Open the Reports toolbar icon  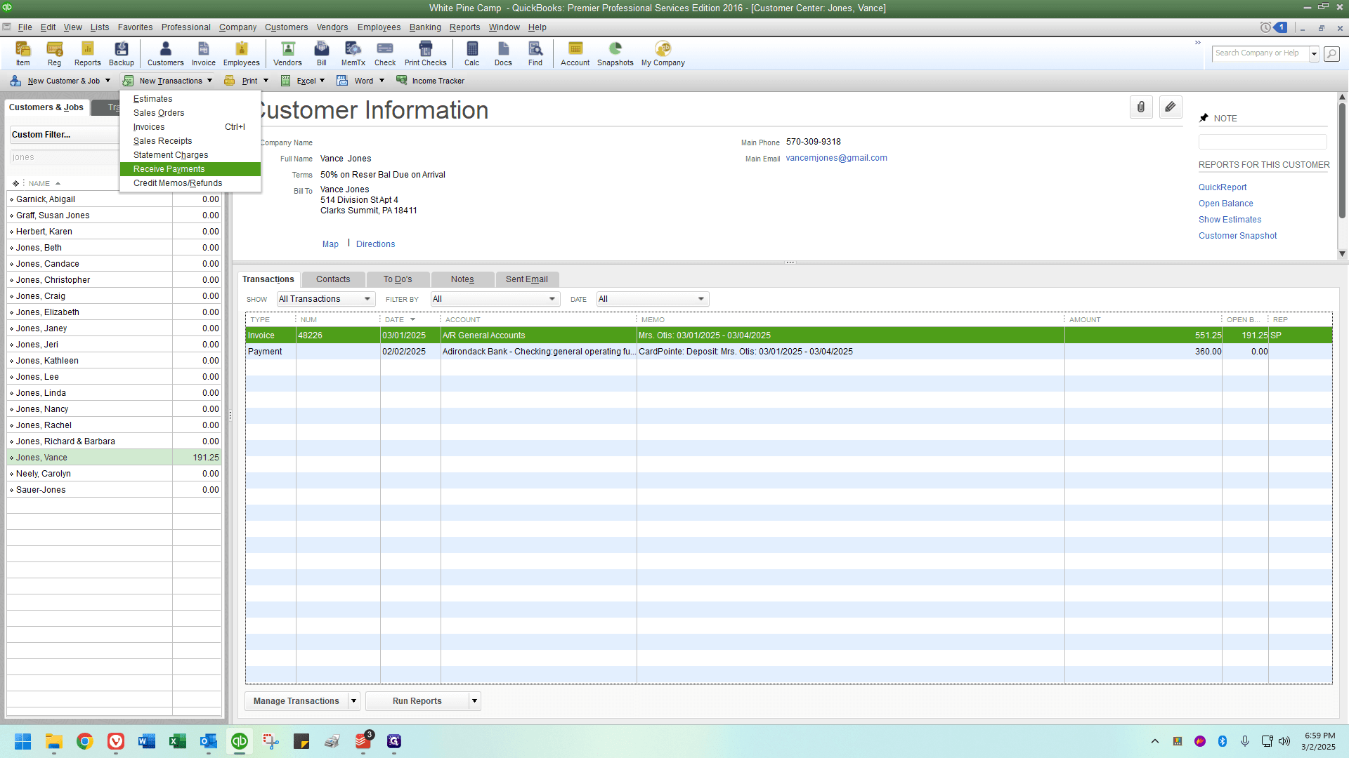[88, 53]
